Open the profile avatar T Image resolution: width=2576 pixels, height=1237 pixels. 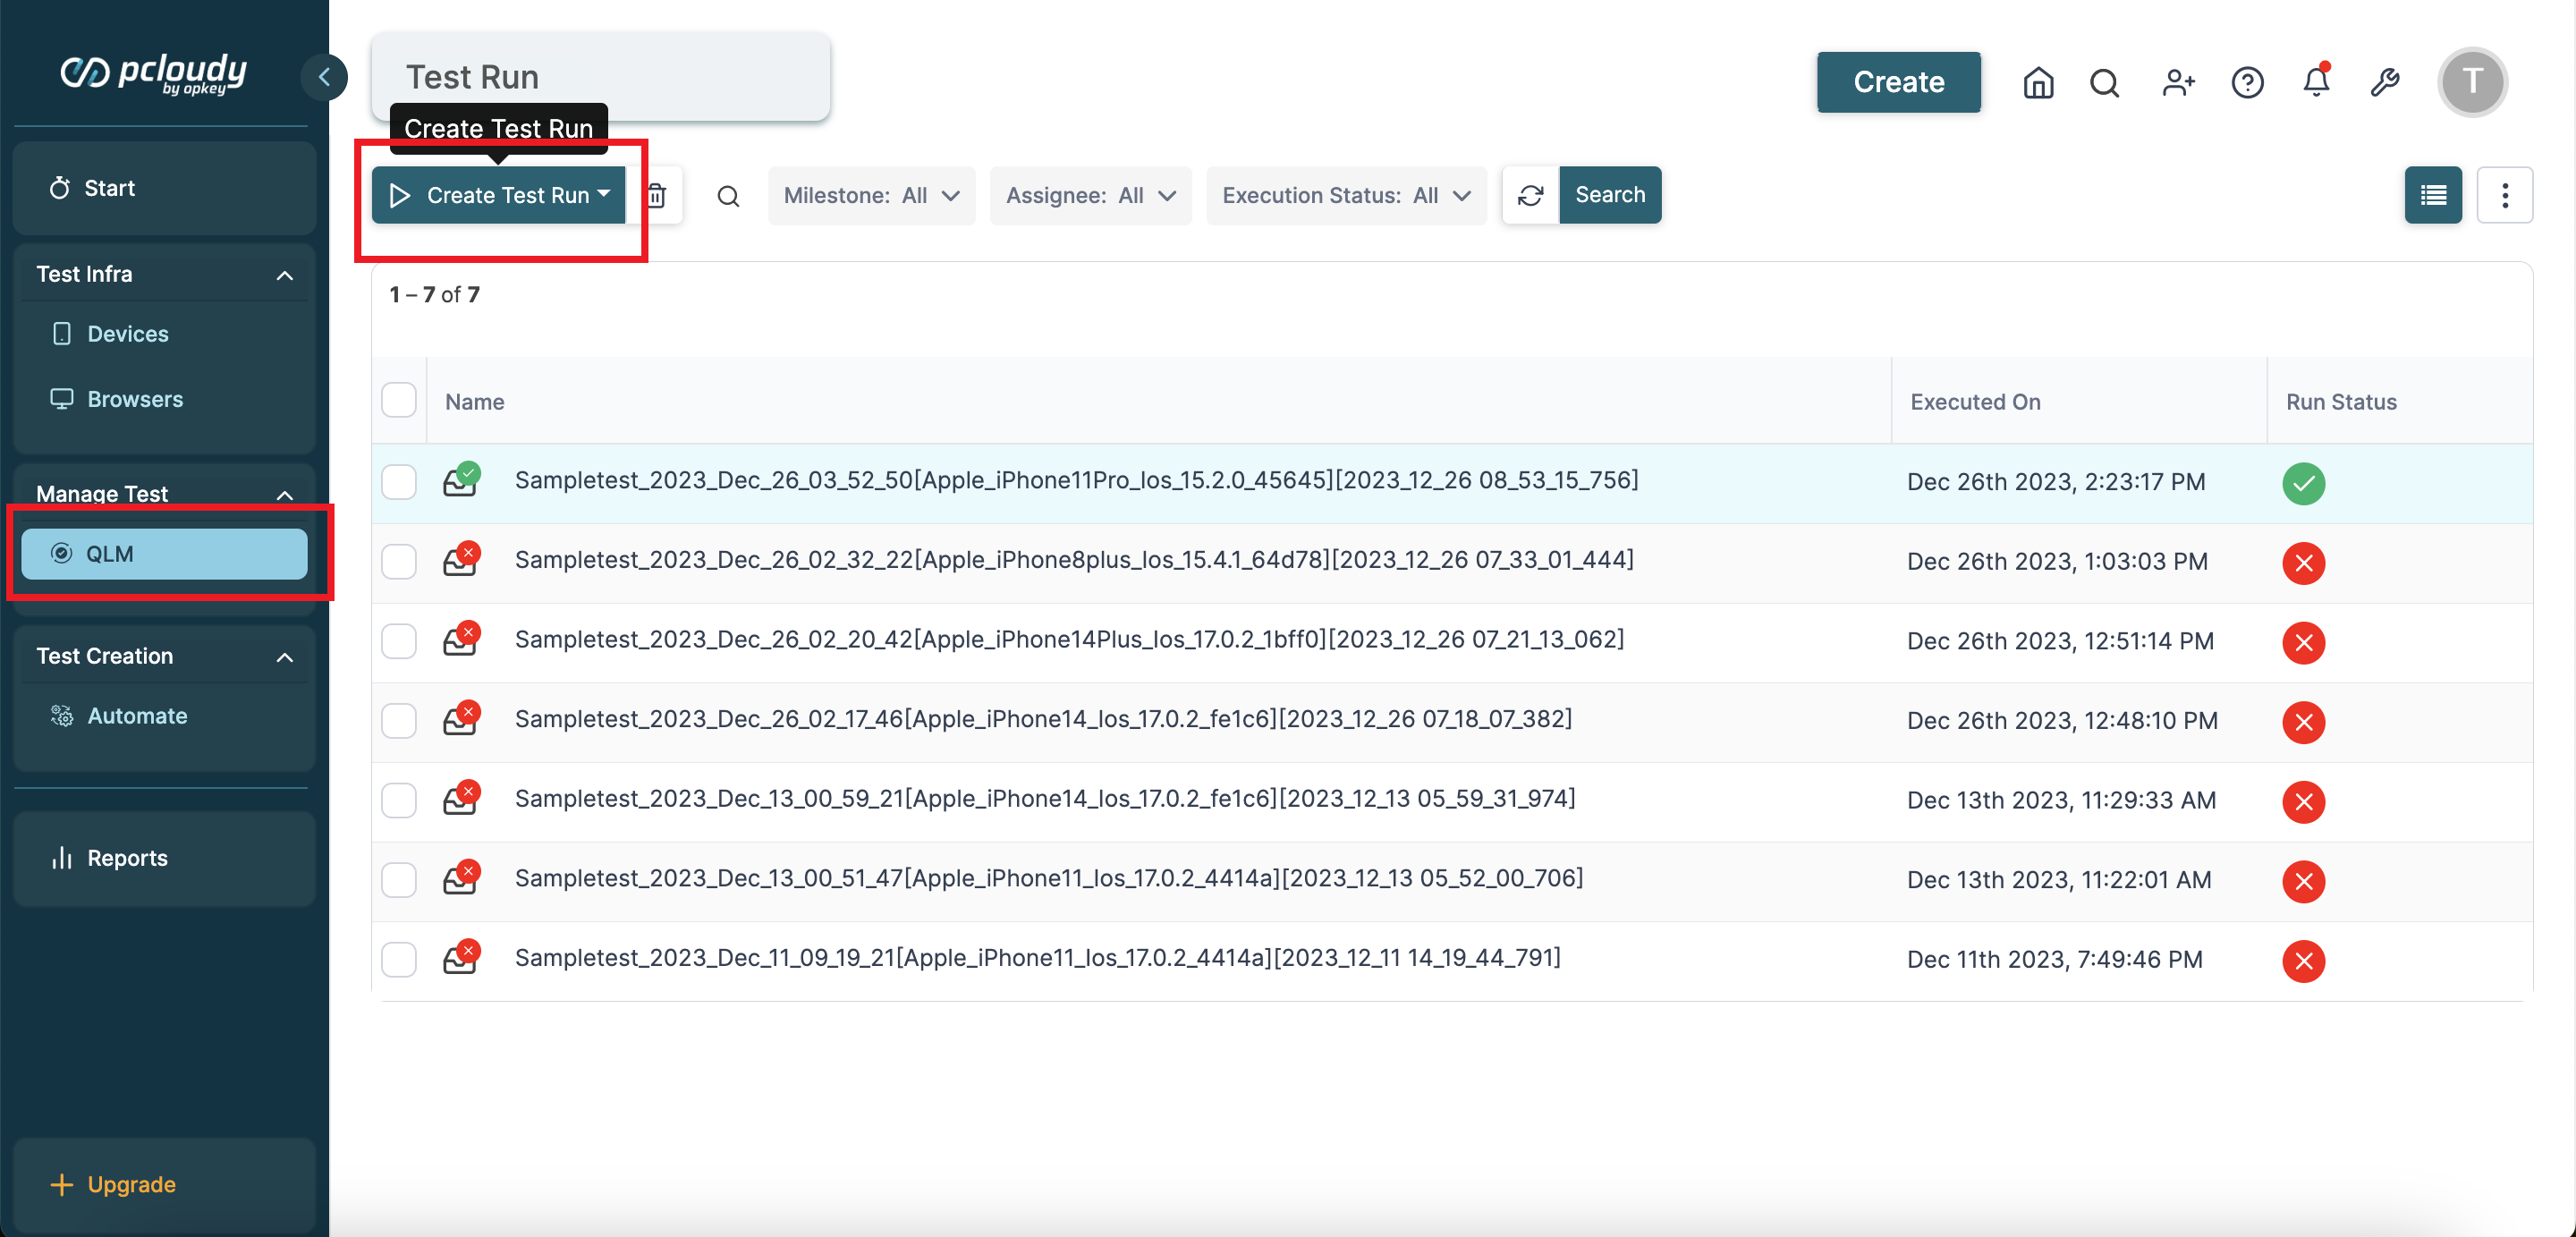tap(2472, 82)
